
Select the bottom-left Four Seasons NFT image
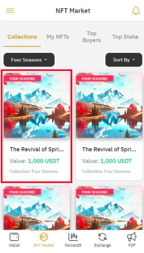point(37,208)
